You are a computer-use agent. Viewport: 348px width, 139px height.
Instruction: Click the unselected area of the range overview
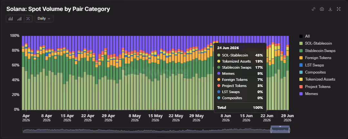(146, 130)
